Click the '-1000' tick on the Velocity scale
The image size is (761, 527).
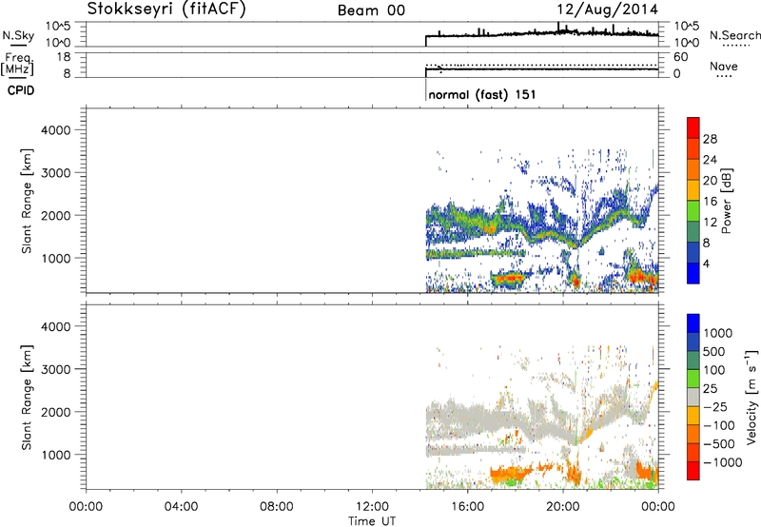722,462
